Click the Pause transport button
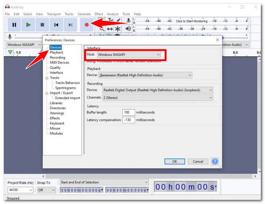265x204 pixels. click(x=14, y=25)
